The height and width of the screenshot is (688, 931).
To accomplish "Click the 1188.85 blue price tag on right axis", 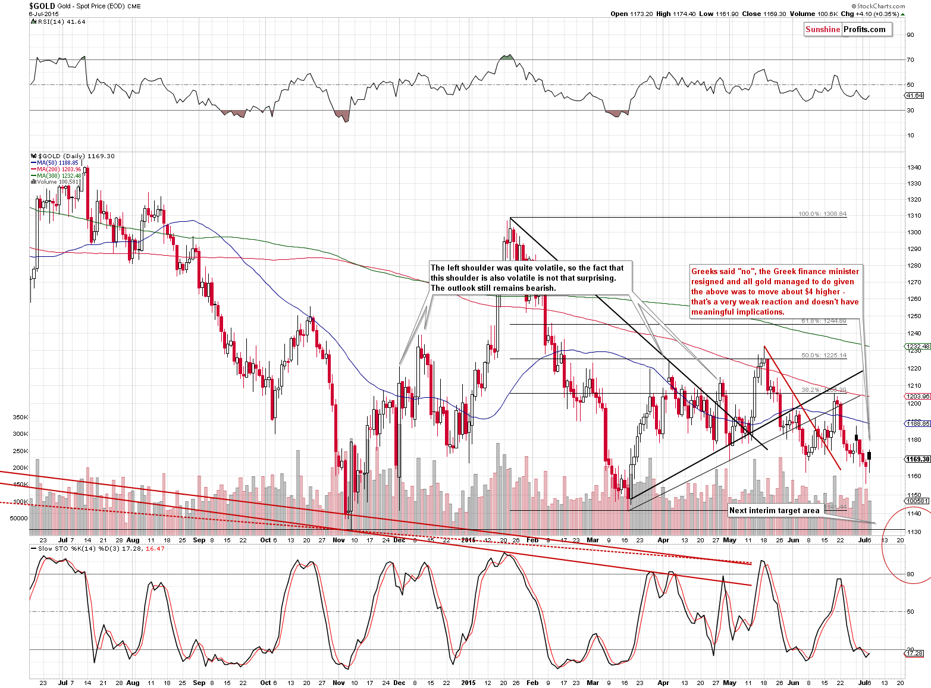I will [x=918, y=423].
